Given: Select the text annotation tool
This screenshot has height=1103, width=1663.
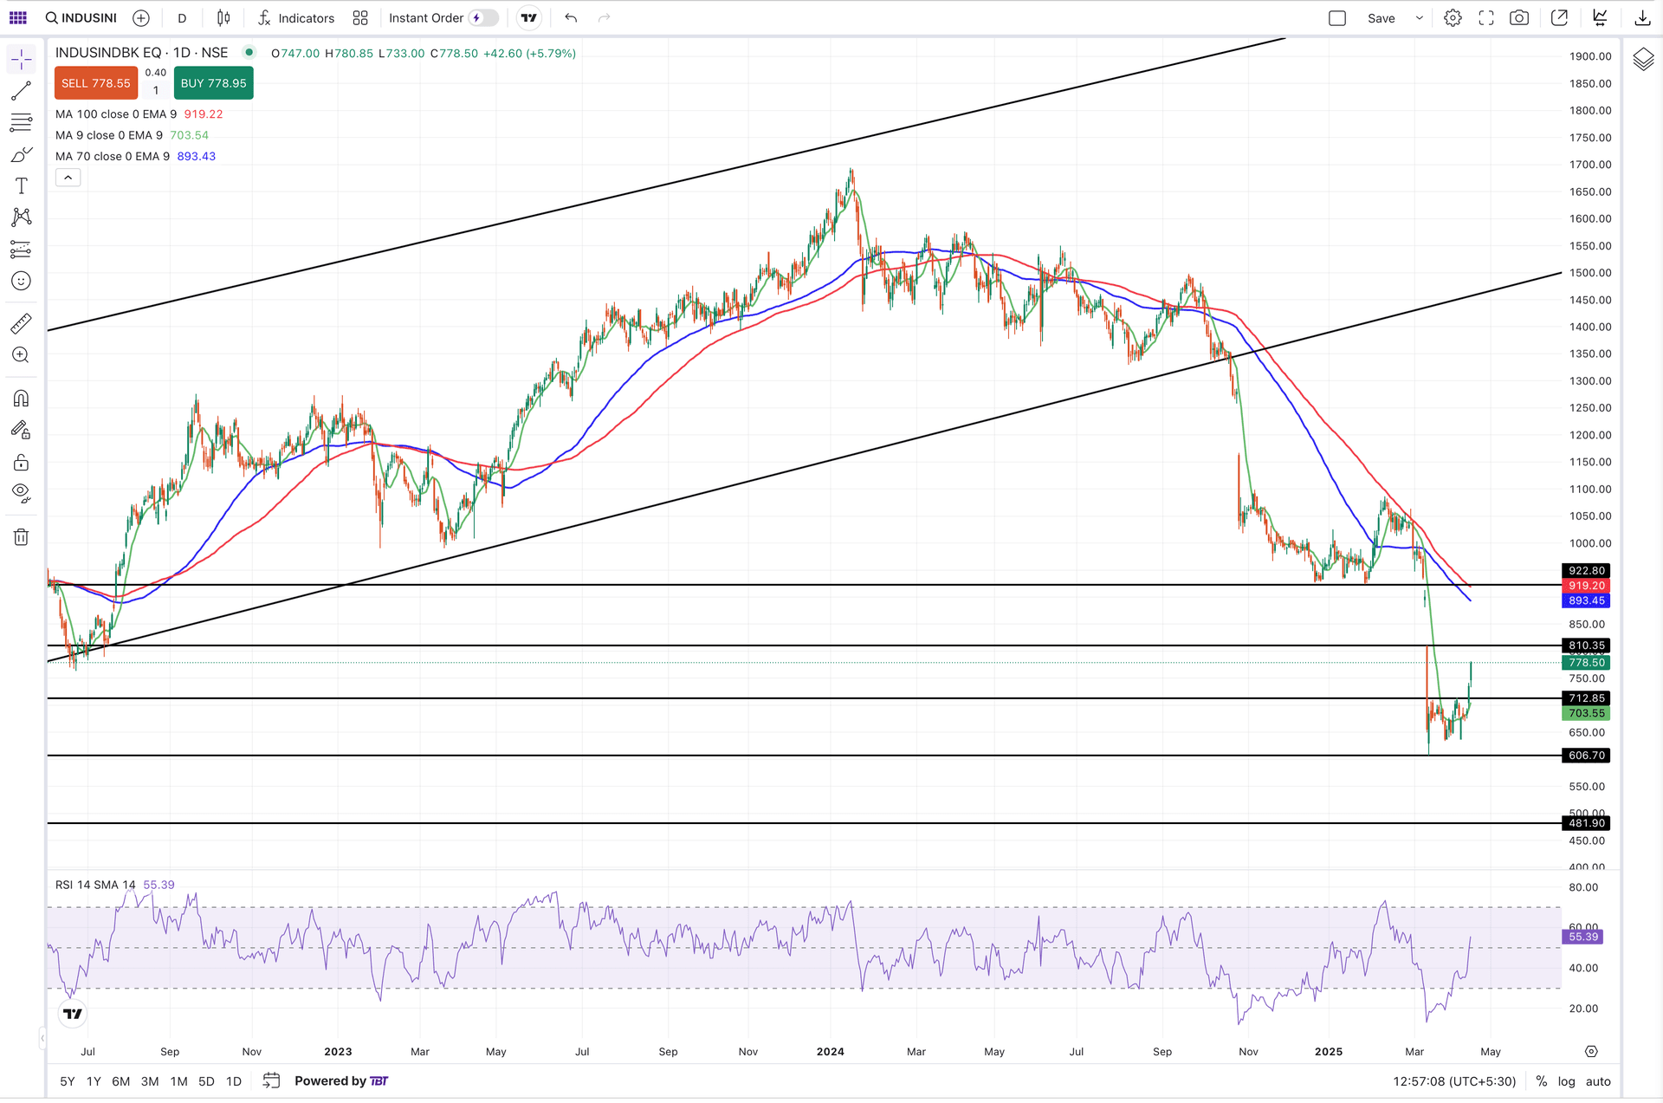Looking at the screenshot, I should 21,185.
